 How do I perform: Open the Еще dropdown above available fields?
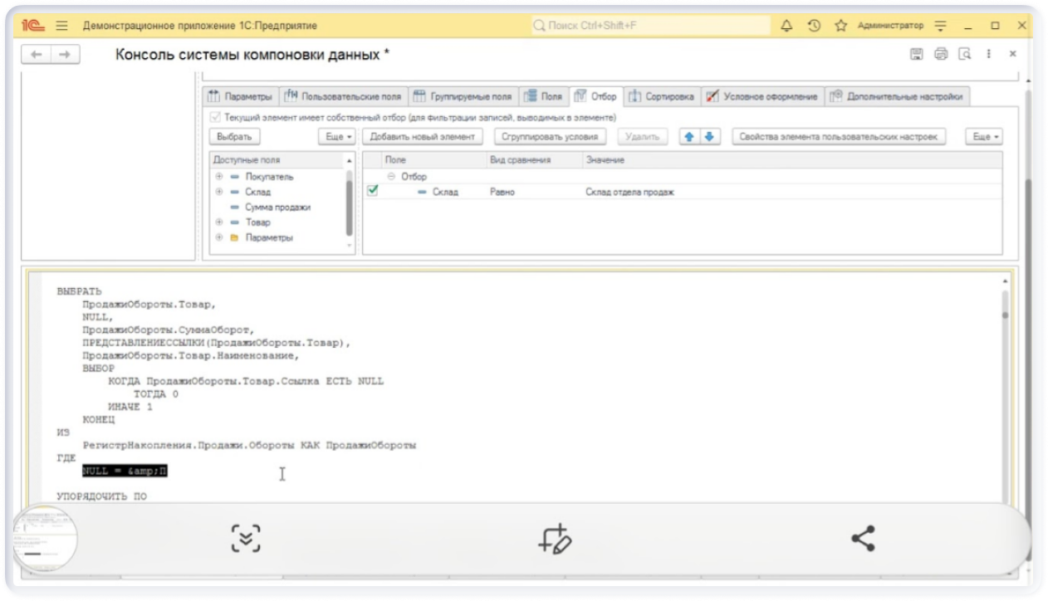click(x=337, y=137)
